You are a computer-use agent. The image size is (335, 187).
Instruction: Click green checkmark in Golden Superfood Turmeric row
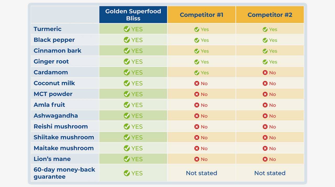point(127,29)
